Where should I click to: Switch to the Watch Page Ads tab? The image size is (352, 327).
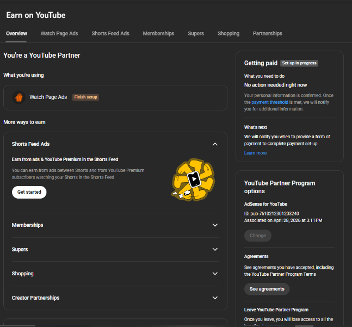[x=59, y=34]
